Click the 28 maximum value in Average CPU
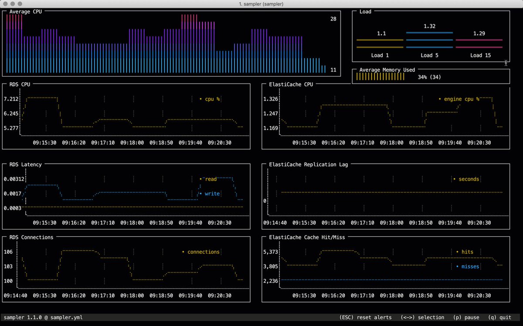Image resolution: width=523 pixels, height=326 pixels. click(333, 19)
